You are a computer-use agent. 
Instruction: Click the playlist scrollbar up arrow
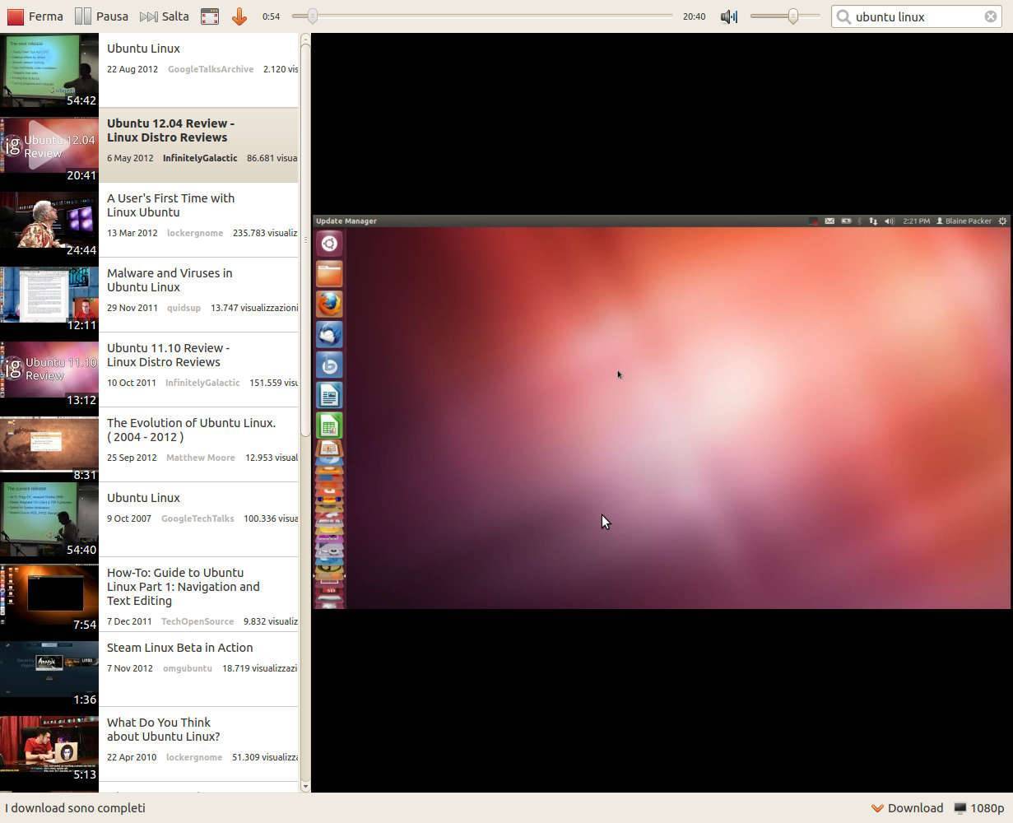pyautogui.click(x=305, y=38)
